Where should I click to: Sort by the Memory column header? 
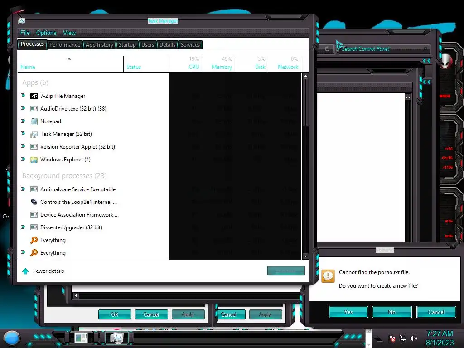[219, 64]
